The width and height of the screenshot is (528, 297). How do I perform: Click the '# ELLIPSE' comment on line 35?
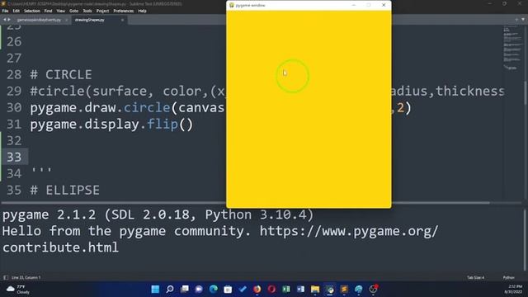coord(64,191)
